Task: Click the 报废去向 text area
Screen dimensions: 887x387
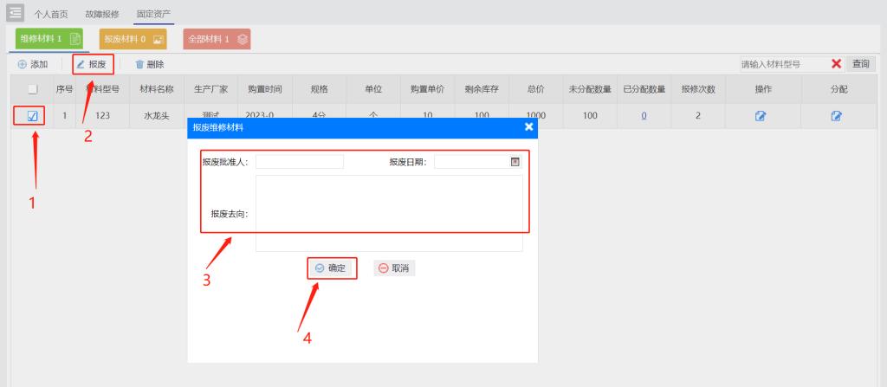Action: (x=389, y=213)
